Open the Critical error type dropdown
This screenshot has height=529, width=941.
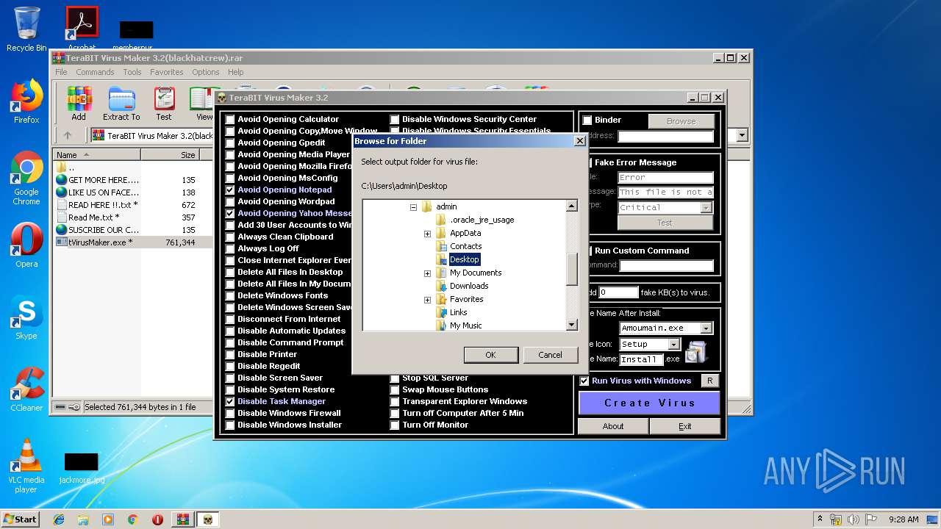[706, 208]
